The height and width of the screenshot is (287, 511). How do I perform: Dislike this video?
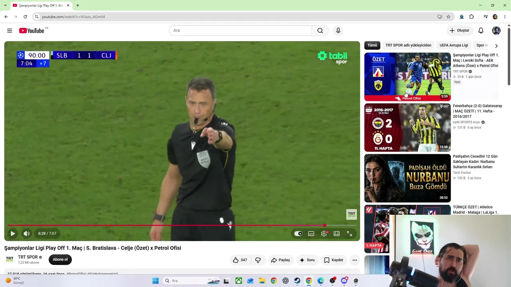point(258,260)
